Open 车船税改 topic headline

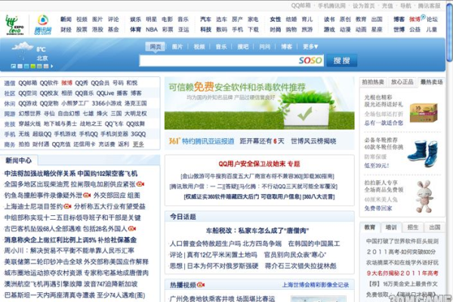coord(257,230)
